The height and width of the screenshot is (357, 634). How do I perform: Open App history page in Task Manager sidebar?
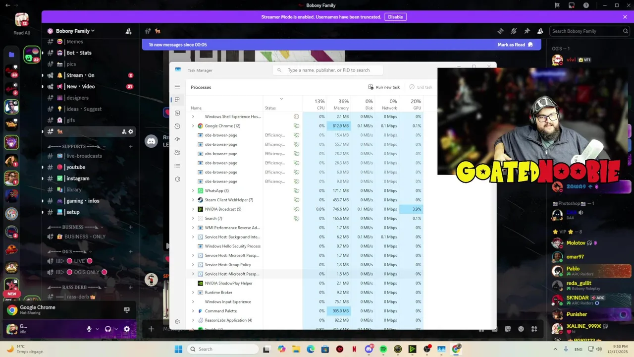177,126
